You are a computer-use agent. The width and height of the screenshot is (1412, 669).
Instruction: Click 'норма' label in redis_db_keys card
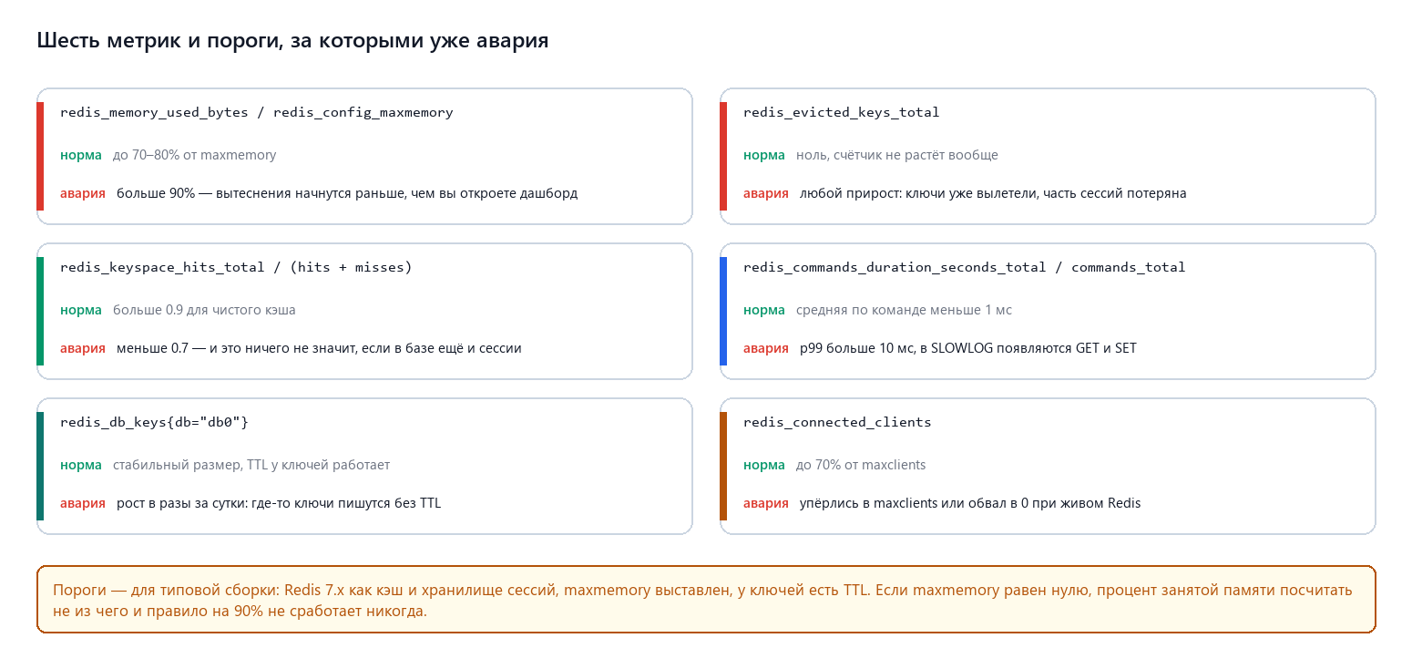[81, 465]
